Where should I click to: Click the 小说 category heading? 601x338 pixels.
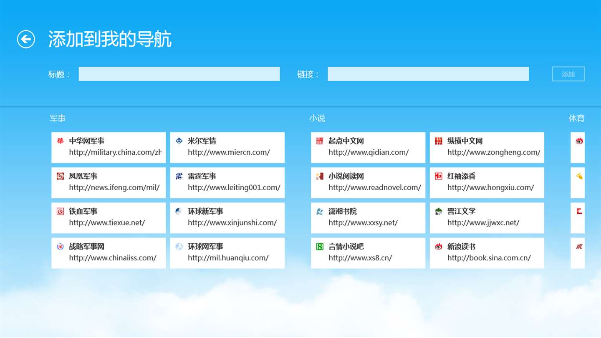(x=317, y=119)
